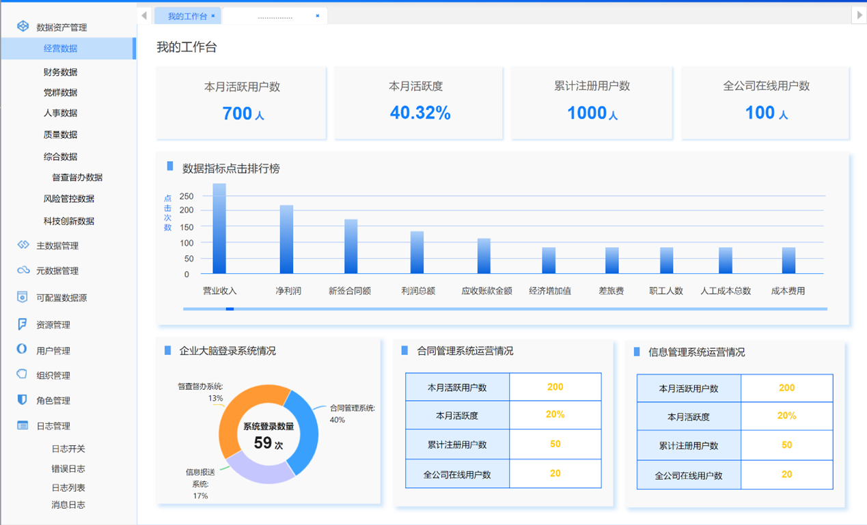Click the 数据资产管理 sidebar icon
The height and width of the screenshot is (525, 867).
23,27
